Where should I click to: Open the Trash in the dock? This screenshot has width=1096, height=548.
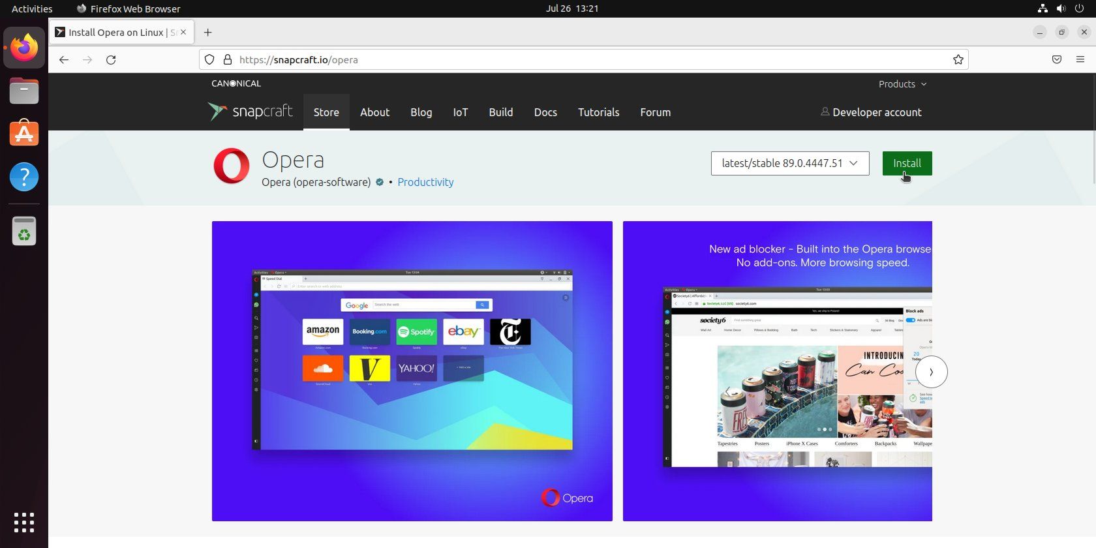[24, 231]
